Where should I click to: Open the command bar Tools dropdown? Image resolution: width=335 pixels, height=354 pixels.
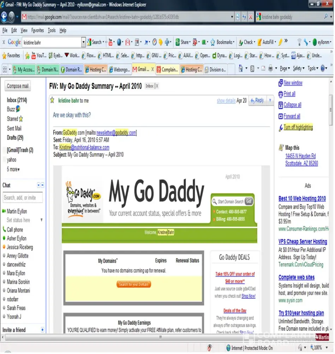[x=313, y=68]
